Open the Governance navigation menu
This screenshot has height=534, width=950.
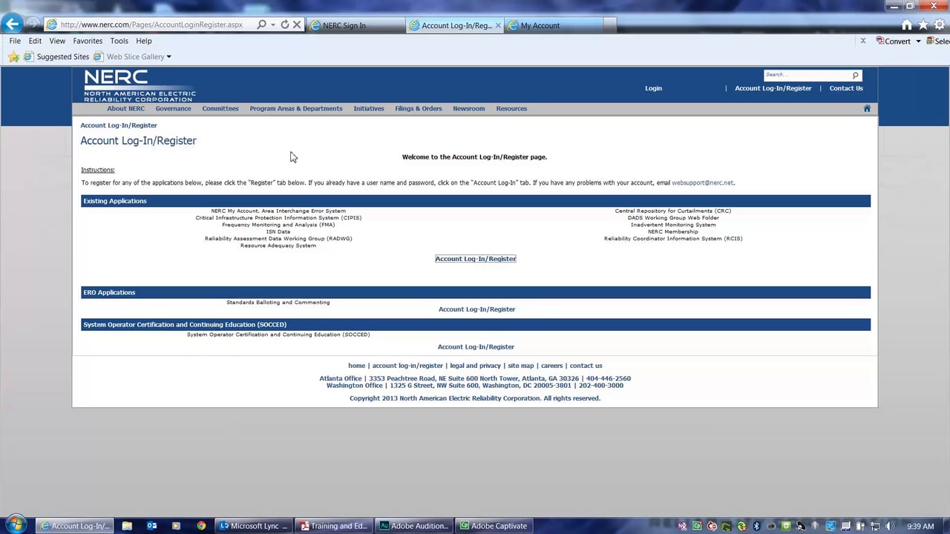click(173, 108)
